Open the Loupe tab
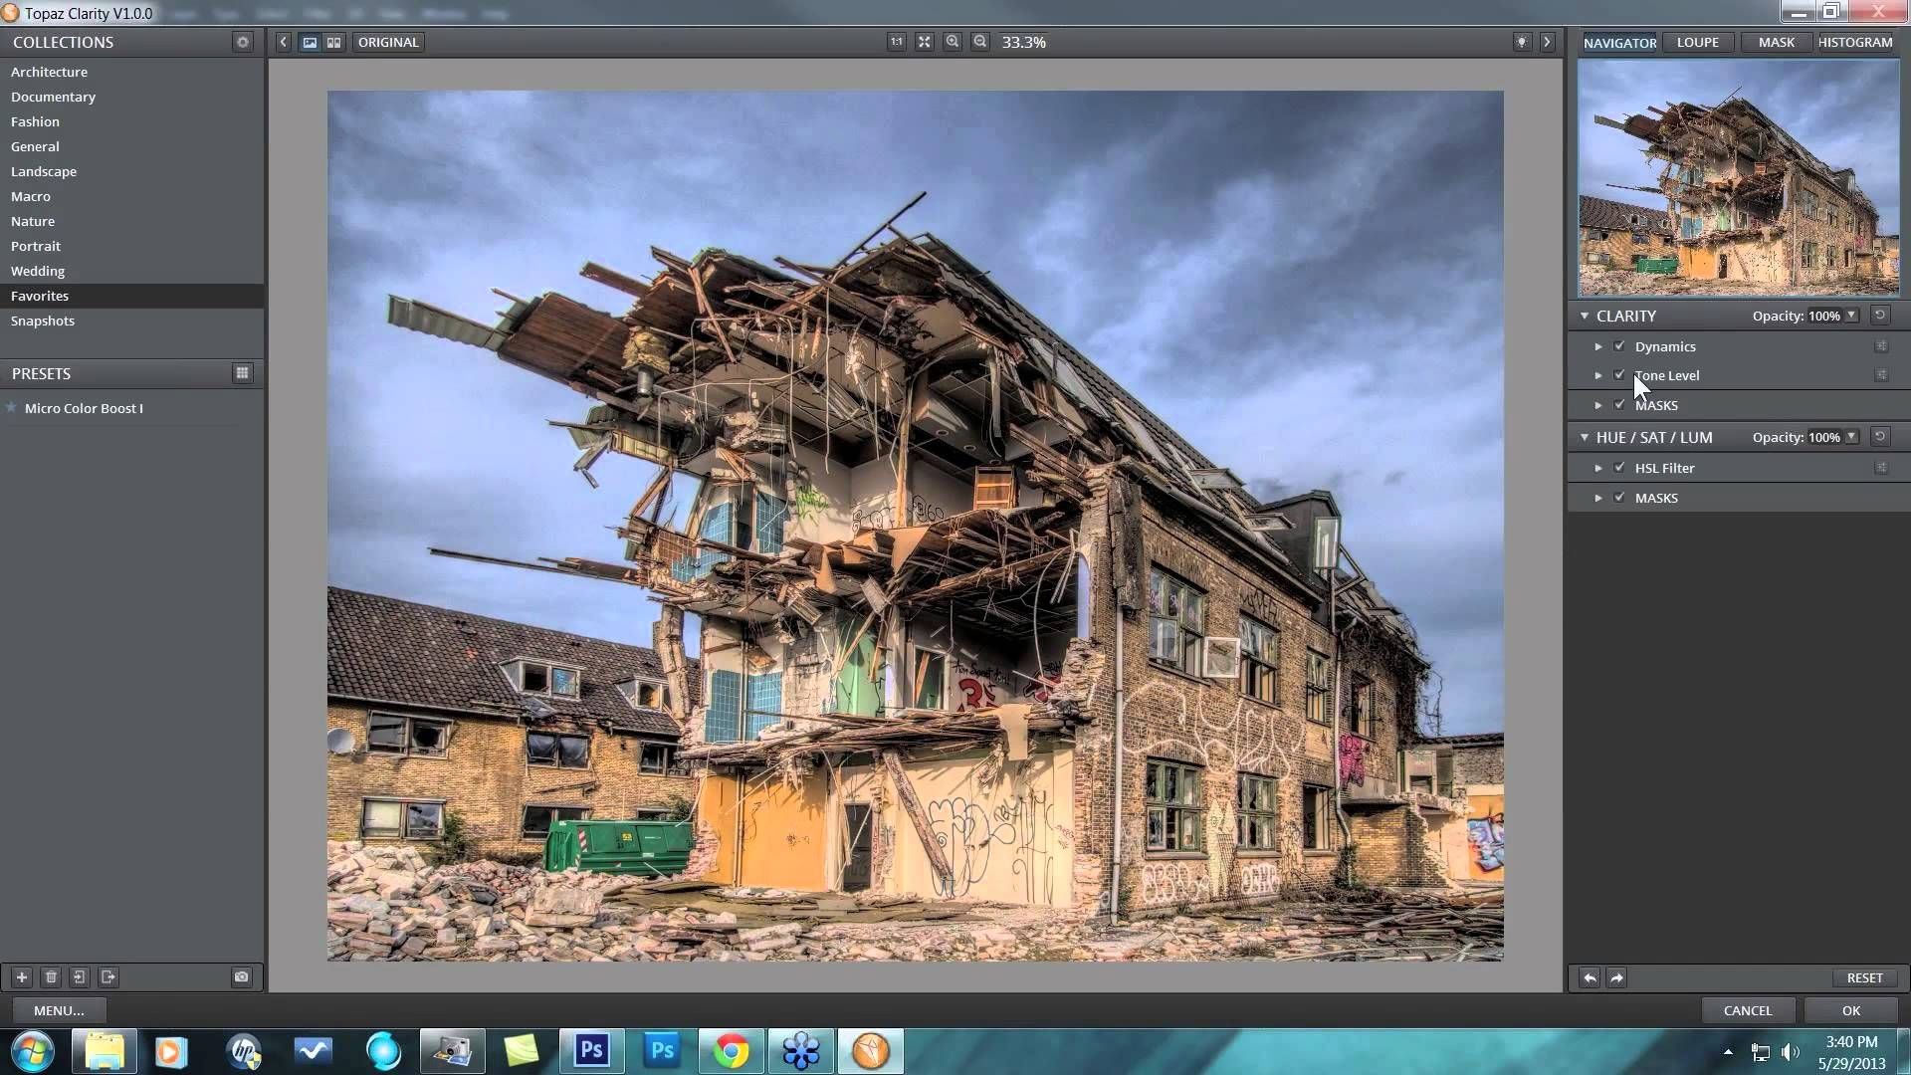Image resolution: width=1911 pixels, height=1075 pixels. pyautogui.click(x=1697, y=42)
